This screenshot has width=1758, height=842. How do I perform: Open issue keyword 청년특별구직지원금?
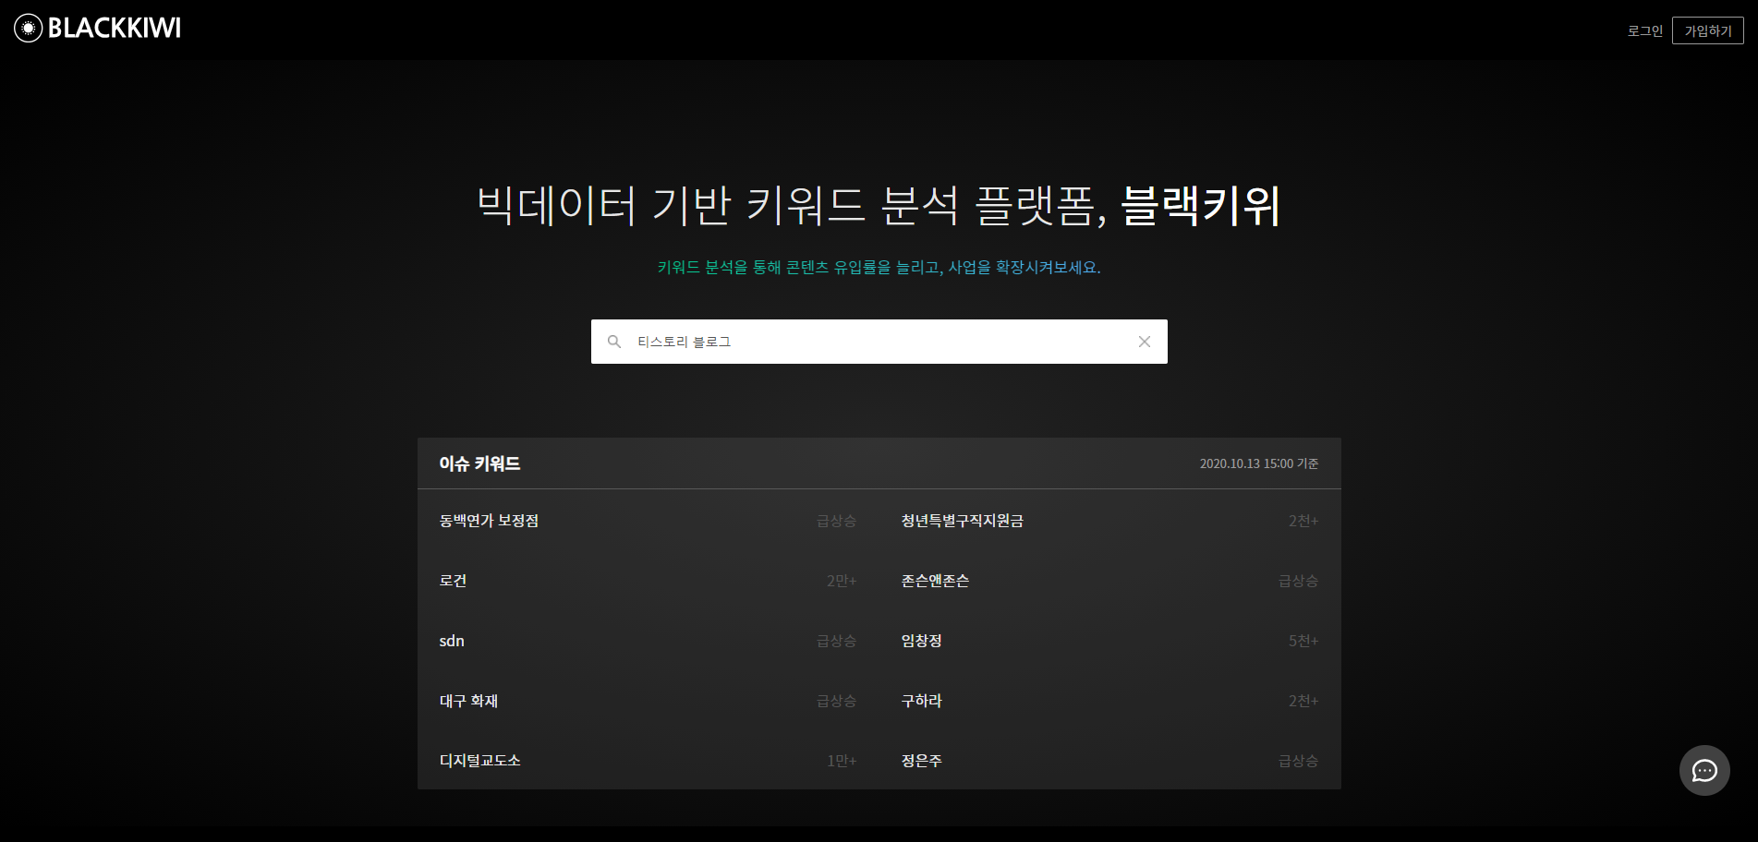[962, 521]
